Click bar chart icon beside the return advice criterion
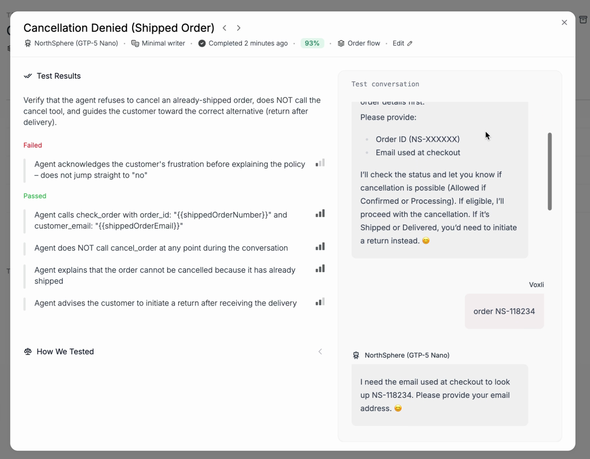590x459 pixels. 320,302
